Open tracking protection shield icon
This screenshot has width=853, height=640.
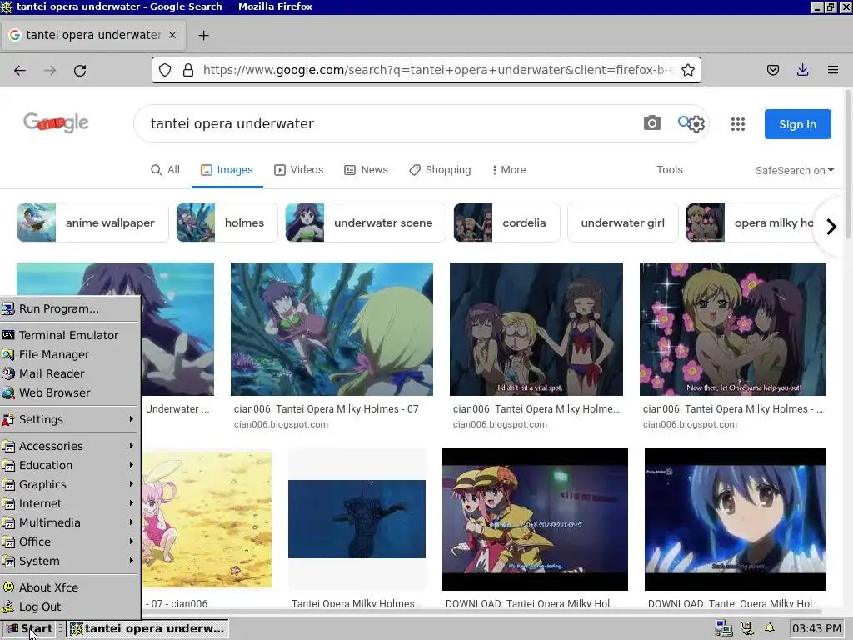tap(165, 70)
